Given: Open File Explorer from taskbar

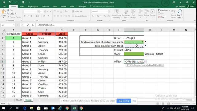Looking at the screenshot, I should [x=32, y=108].
